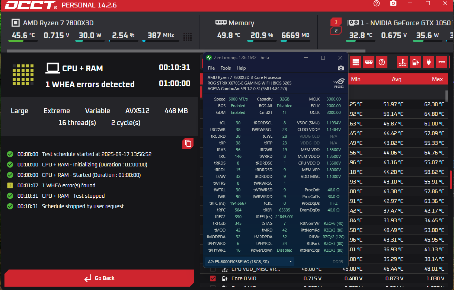This screenshot has width=454, height=290.
Task: Click Speed value 6000 MT/s in ZenTimings
Action: tap(238, 99)
